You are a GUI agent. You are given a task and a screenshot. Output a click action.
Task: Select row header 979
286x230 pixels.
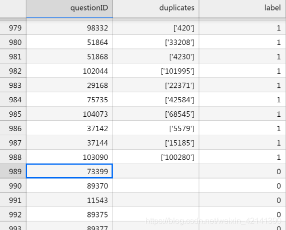(x=13, y=27)
